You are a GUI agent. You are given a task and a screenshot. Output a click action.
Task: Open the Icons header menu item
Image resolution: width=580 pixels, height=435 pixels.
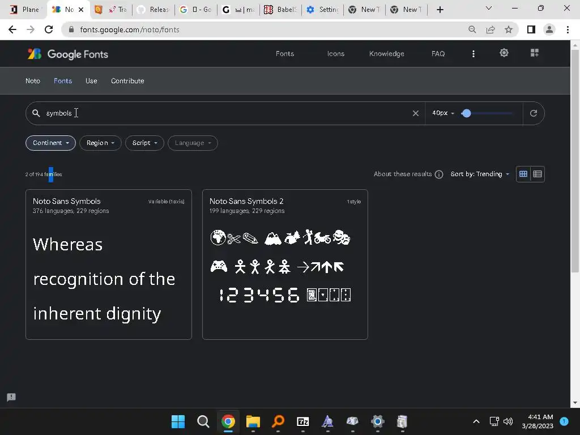(x=336, y=54)
